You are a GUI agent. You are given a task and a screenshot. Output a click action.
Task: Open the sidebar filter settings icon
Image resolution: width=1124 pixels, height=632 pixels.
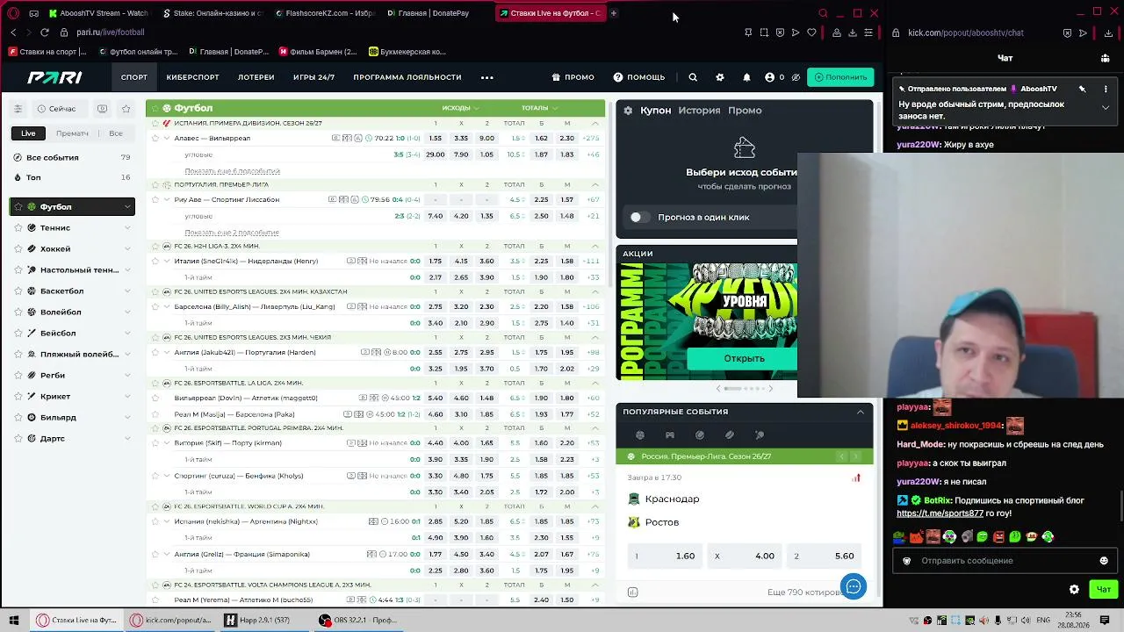18,109
